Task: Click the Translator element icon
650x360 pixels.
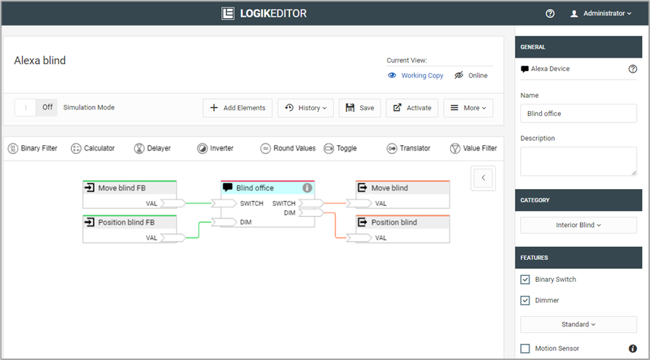Action: click(392, 148)
